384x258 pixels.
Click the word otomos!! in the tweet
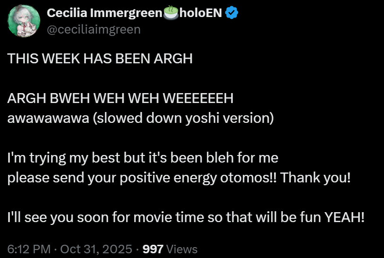point(248,178)
